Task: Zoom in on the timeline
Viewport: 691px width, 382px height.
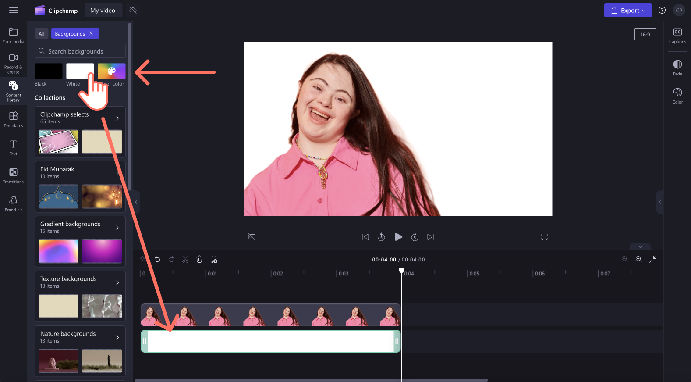Action: pyautogui.click(x=639, y=259)
